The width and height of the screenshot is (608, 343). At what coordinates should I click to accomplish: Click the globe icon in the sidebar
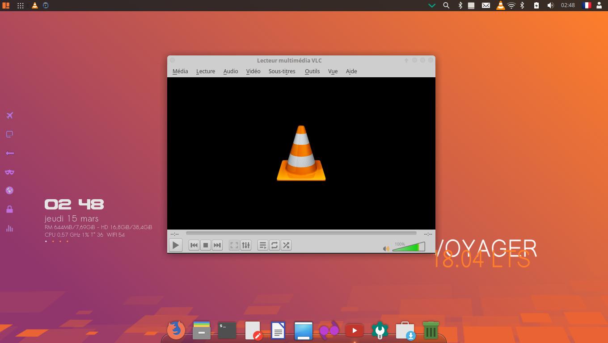[x=9, y=191]
